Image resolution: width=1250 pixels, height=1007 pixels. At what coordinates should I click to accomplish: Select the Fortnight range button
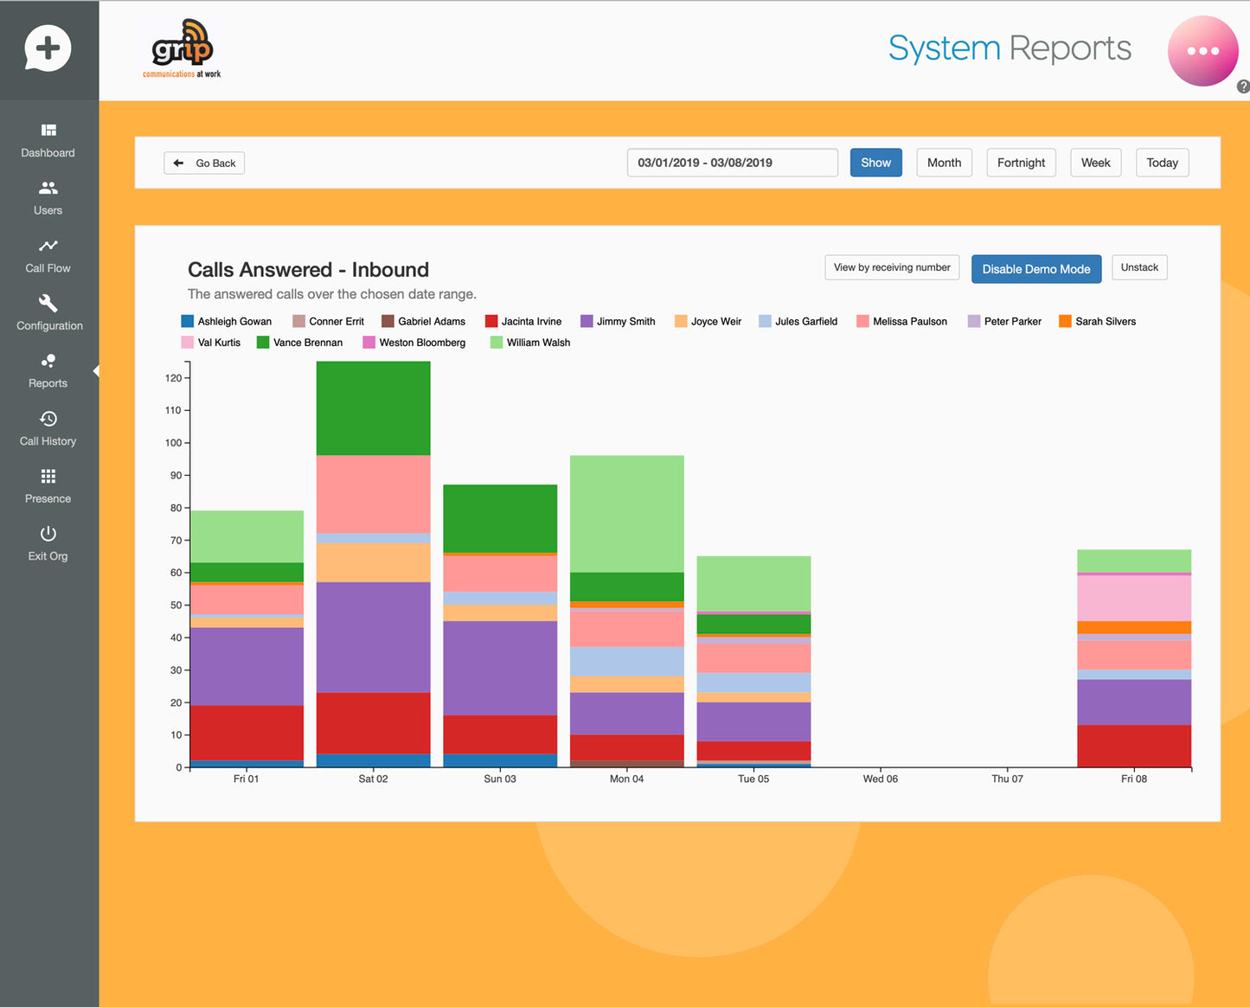[x=1021, y=163]
